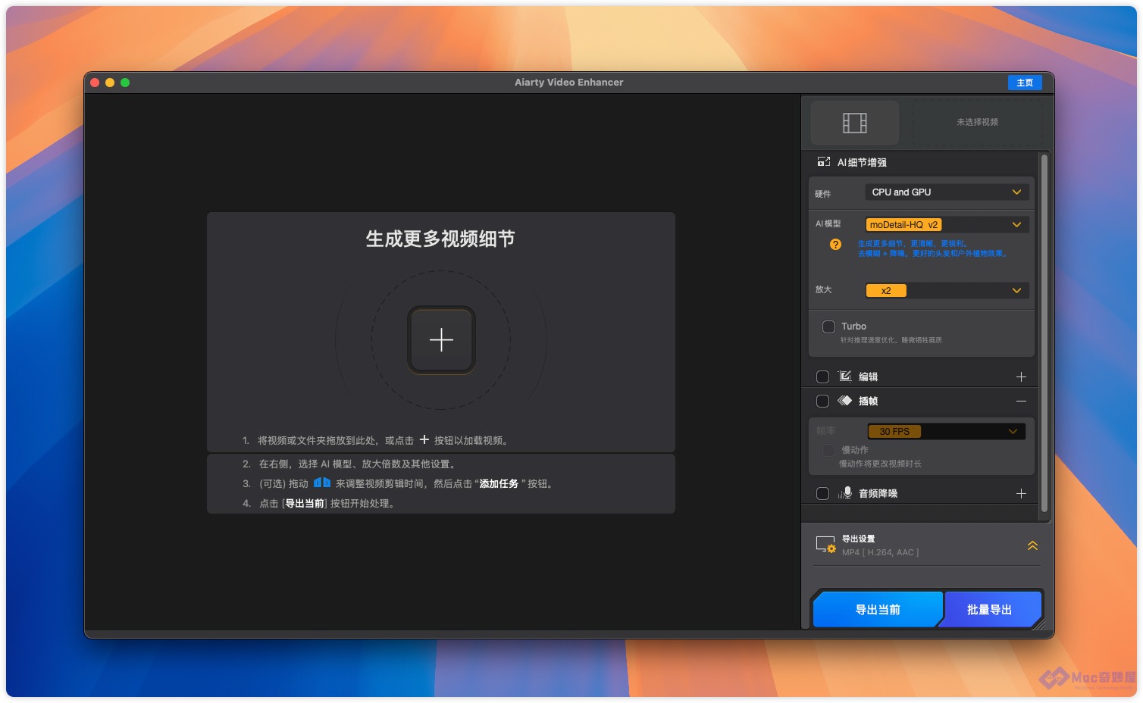Click the step 2 instruction text
The image size is (1143, 703).
(x=357, y=464)
